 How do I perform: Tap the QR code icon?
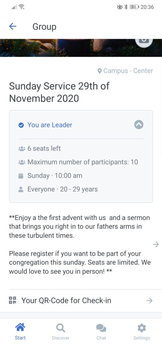click(12, 300)
